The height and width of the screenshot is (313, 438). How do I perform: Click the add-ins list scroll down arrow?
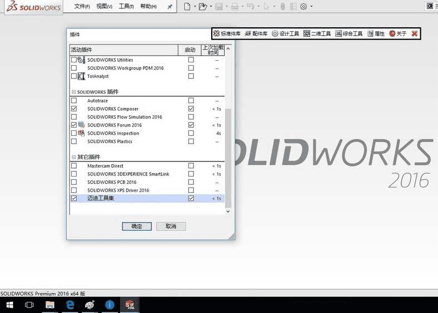(228, 212)
